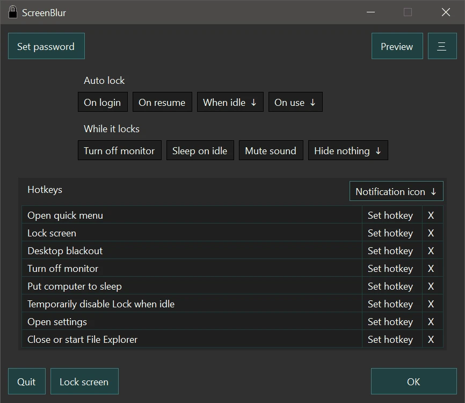This screenshot has height=403, width=465.
Task: Expand the When idle dropdown
Action: (230, 102)
